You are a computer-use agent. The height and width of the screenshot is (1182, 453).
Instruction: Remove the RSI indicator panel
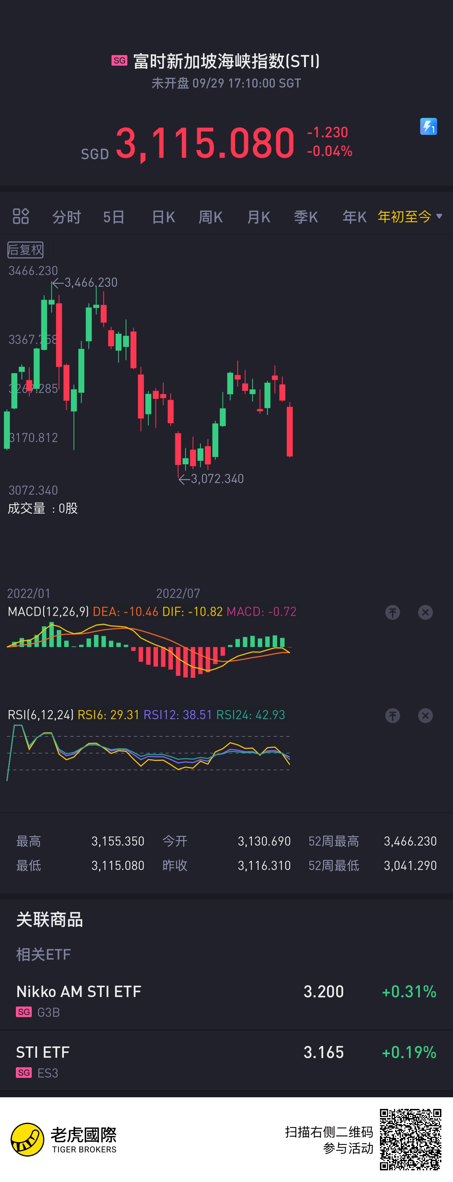[x=425, y=715]
